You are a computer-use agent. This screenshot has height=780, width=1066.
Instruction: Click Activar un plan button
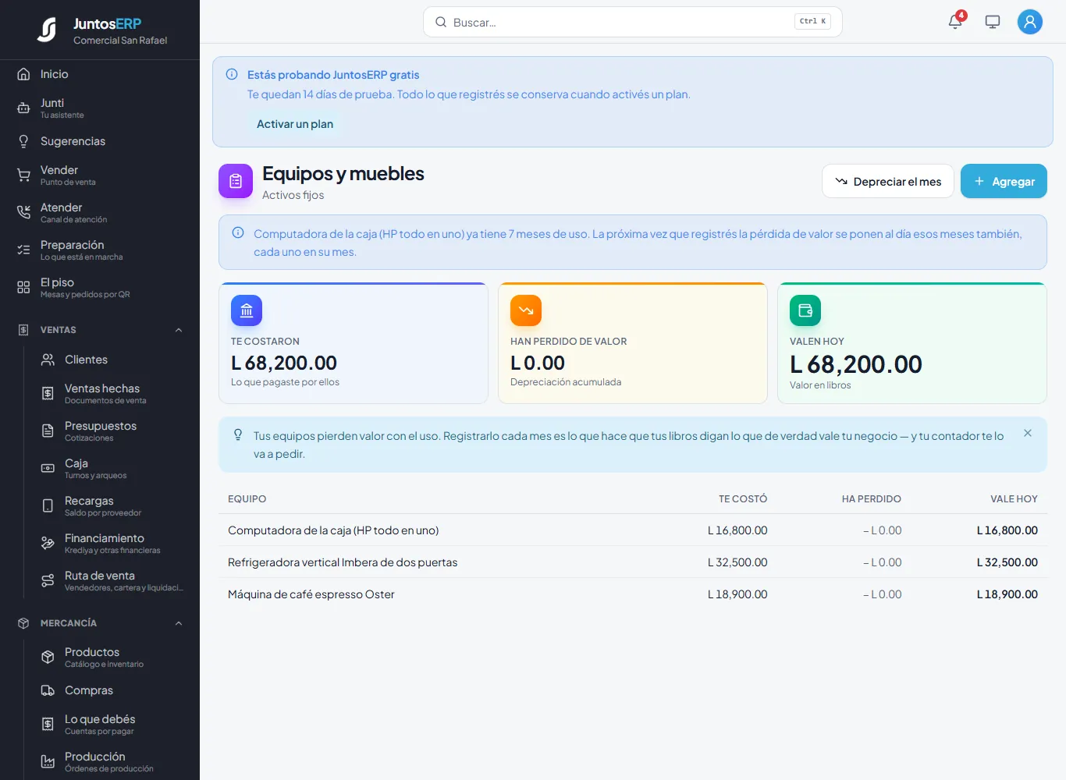tap(295, 124)
